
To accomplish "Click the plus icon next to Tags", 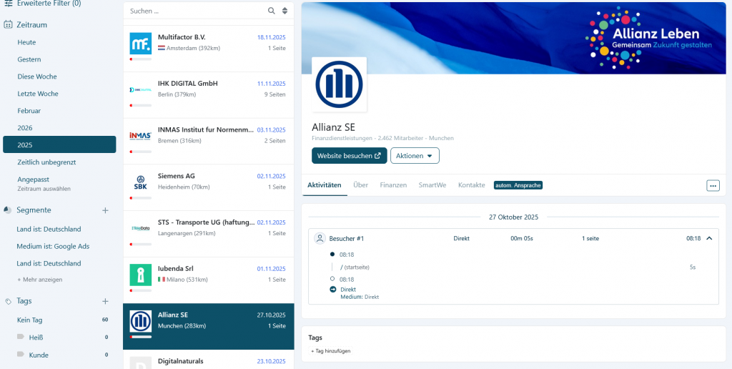I will click(x=105, y=301).
